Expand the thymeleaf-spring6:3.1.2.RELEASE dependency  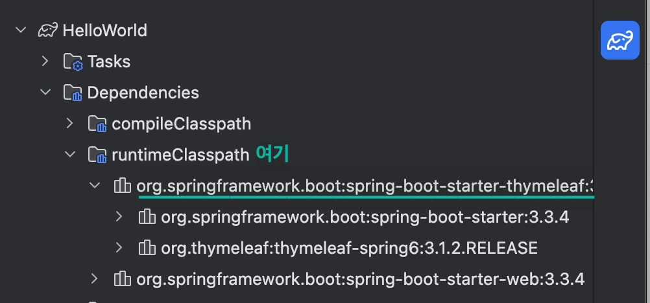(x=119, y=247)
